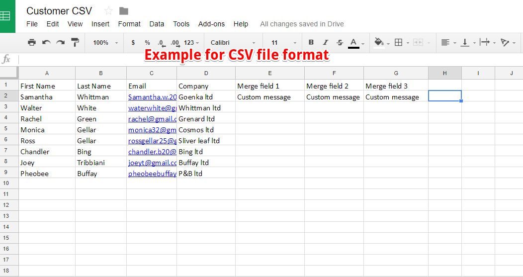Click the Print icon in toolbar
Image resolution: width=523 pixels, height=277 pixels.
click(32, 42)
